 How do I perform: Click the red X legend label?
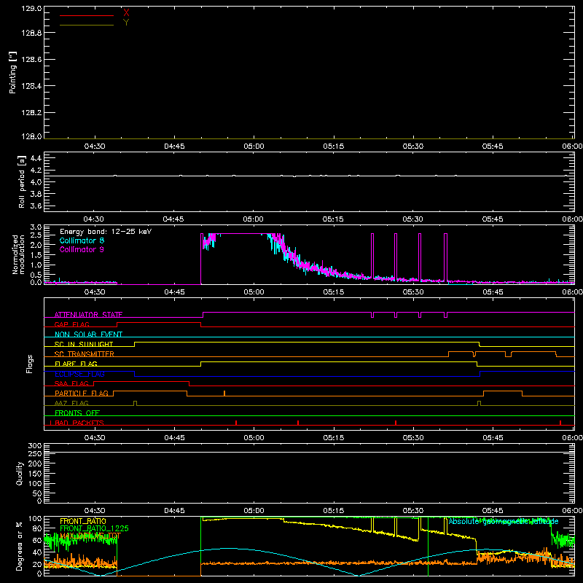point(126,13)
